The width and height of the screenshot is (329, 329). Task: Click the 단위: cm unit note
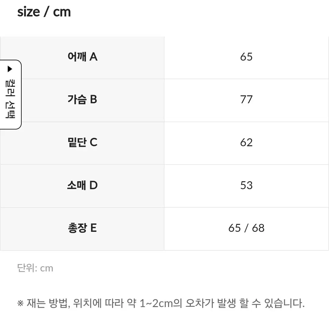point(35,268)
